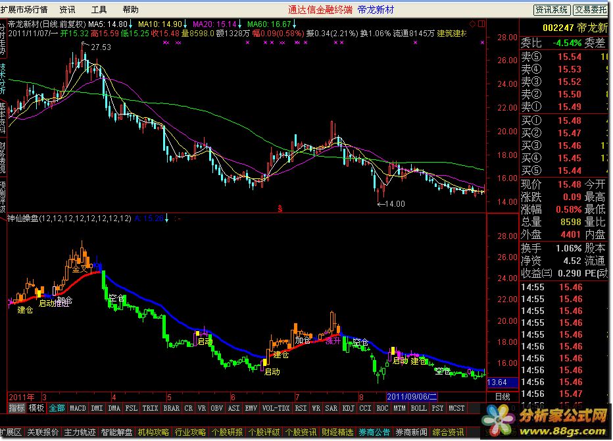Viewport: 613px width, 441px height.
Task: Open the 资讯 menu
Action: point(67,9)
